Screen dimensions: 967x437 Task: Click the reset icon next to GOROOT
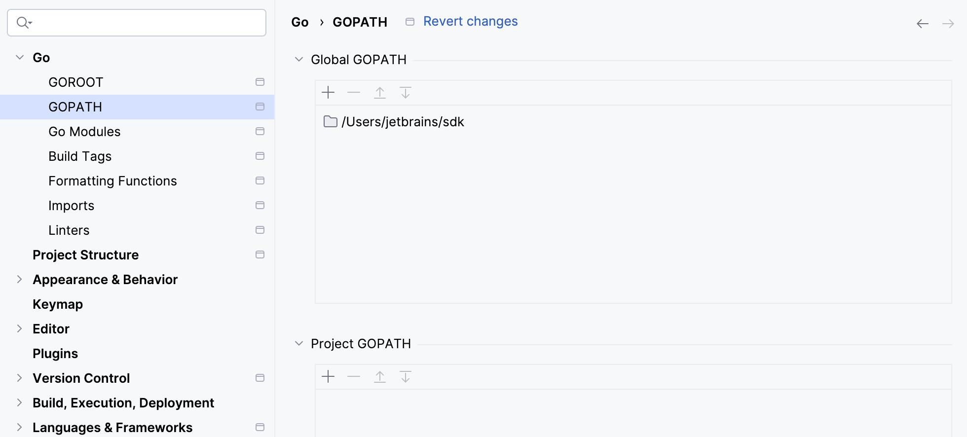point(260,82)
